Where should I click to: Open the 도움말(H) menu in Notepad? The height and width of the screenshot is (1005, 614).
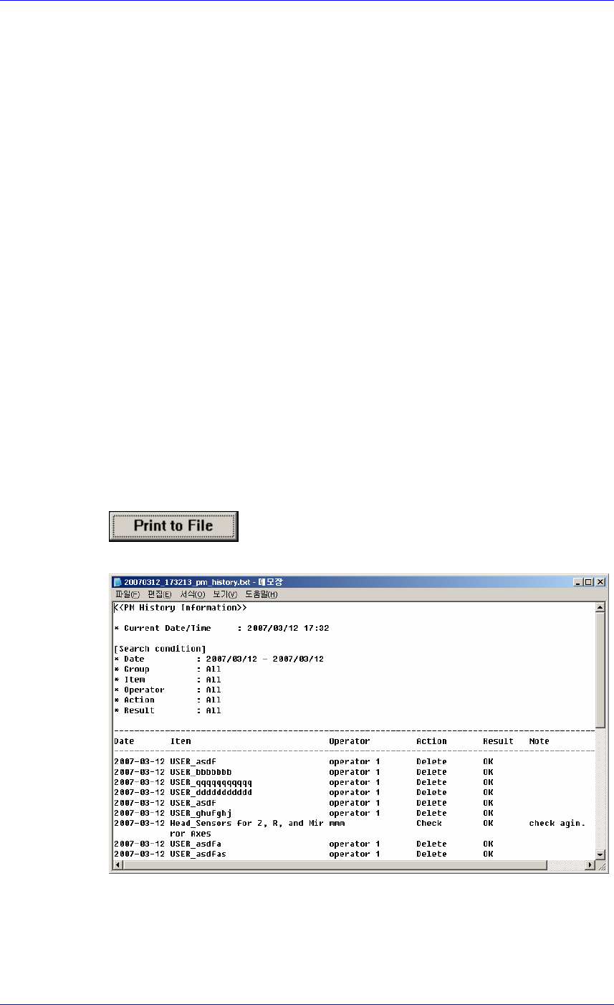[x=261, y=594]
